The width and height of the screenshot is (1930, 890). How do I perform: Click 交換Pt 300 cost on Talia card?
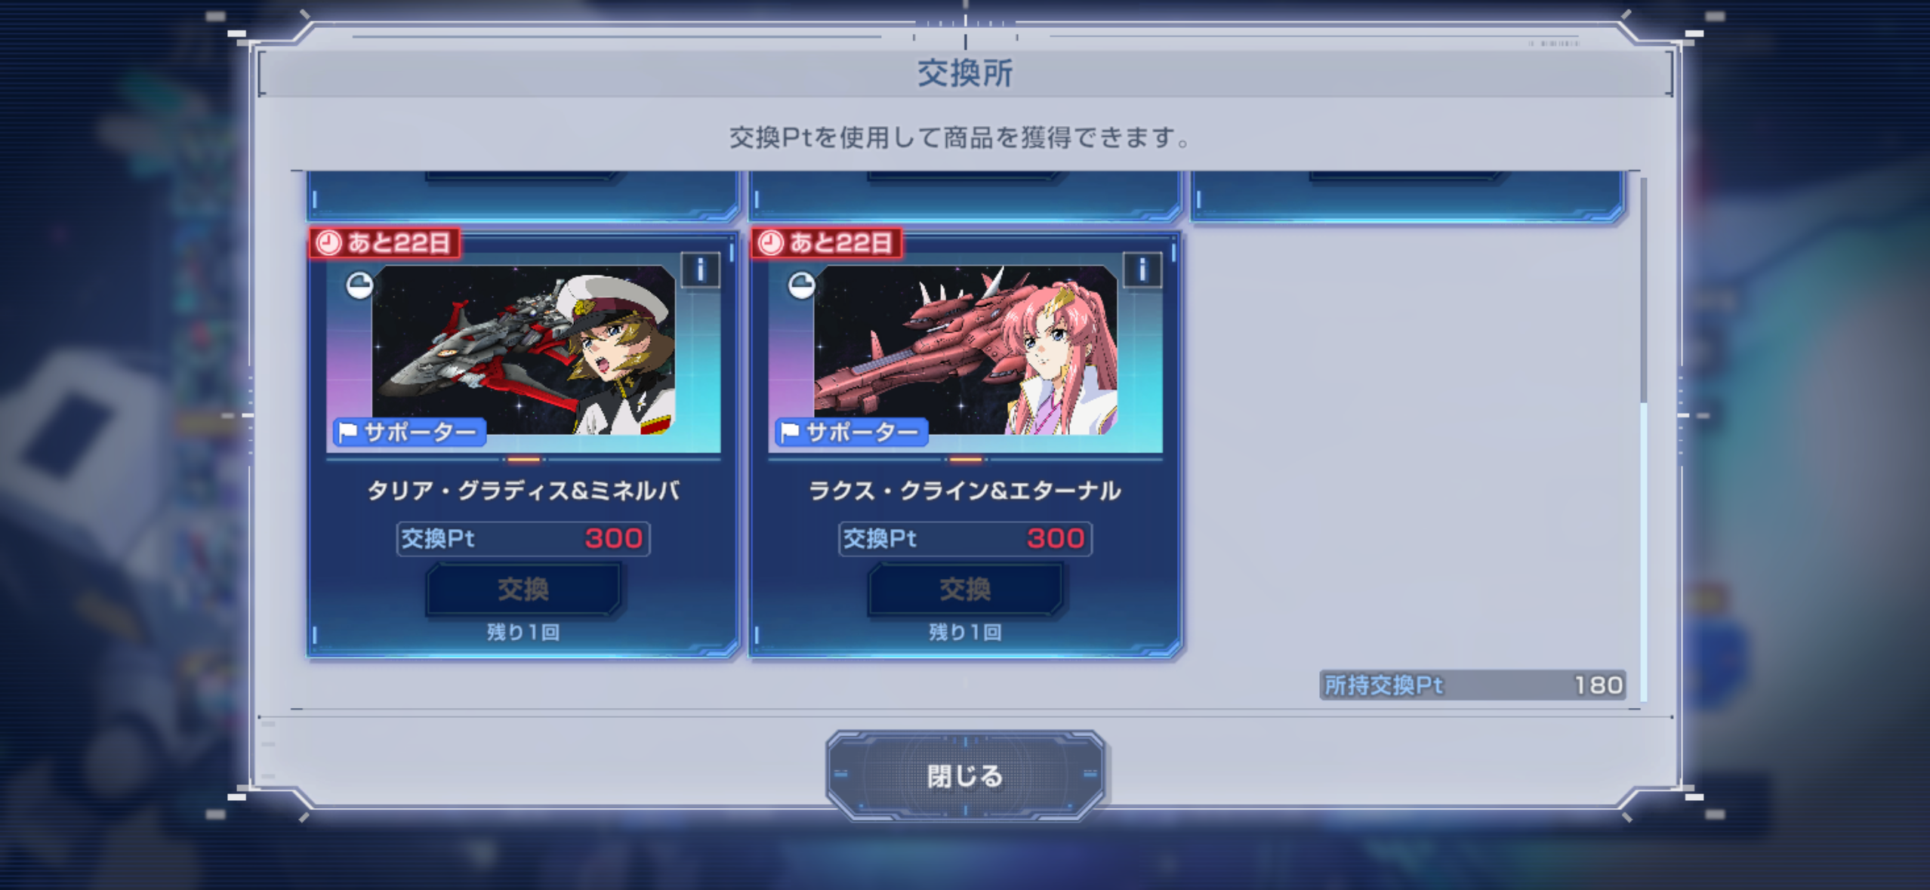523,538
